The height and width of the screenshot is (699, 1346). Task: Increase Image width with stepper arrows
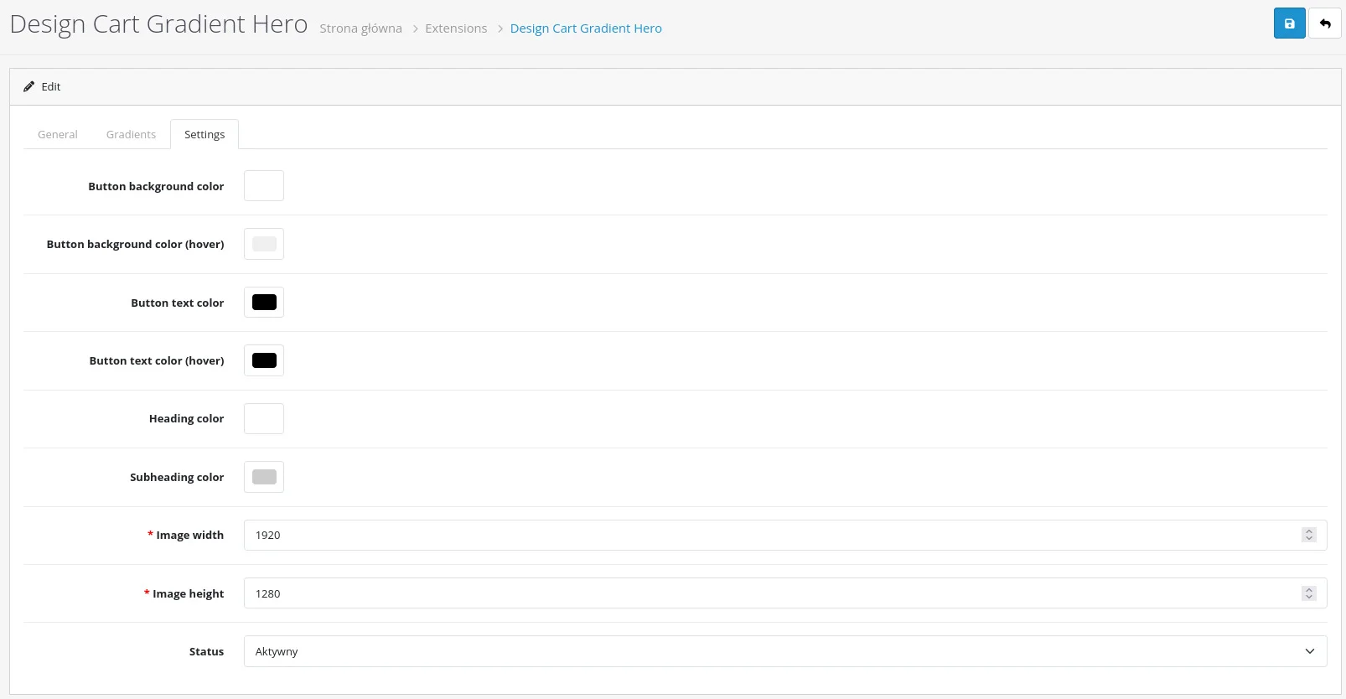pos(1309,531)
